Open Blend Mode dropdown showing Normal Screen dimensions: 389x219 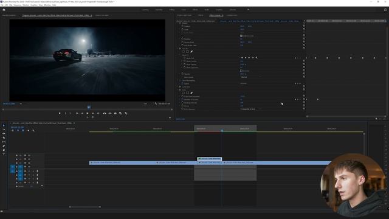(x=250, y=77)
